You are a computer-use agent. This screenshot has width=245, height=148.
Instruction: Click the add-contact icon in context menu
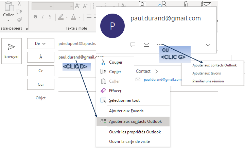coord(103,121)
